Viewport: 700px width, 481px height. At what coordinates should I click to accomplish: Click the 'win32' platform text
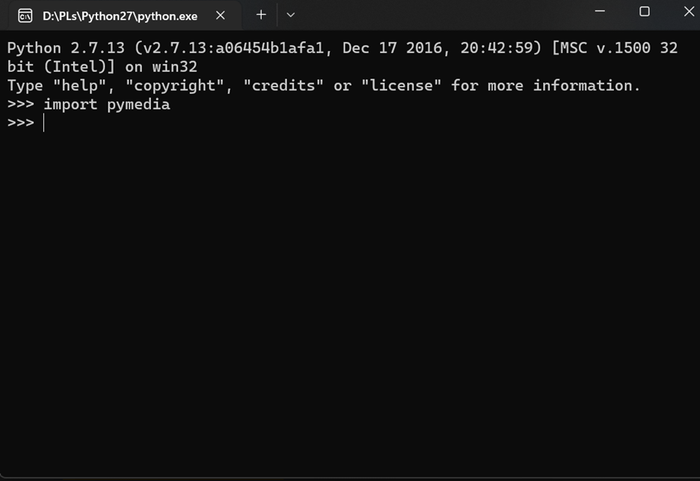click(174, 67)
